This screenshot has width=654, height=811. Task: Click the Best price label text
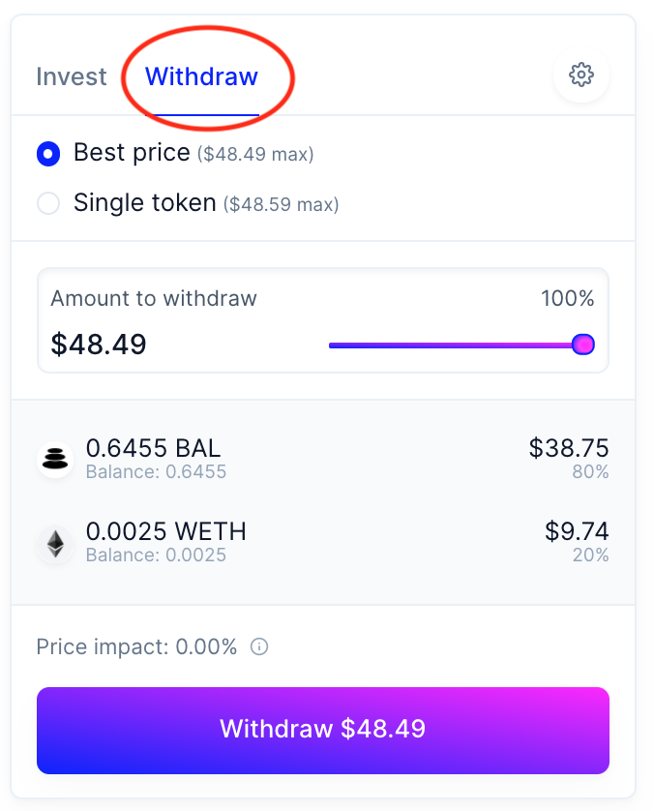[x=132, y=153]
